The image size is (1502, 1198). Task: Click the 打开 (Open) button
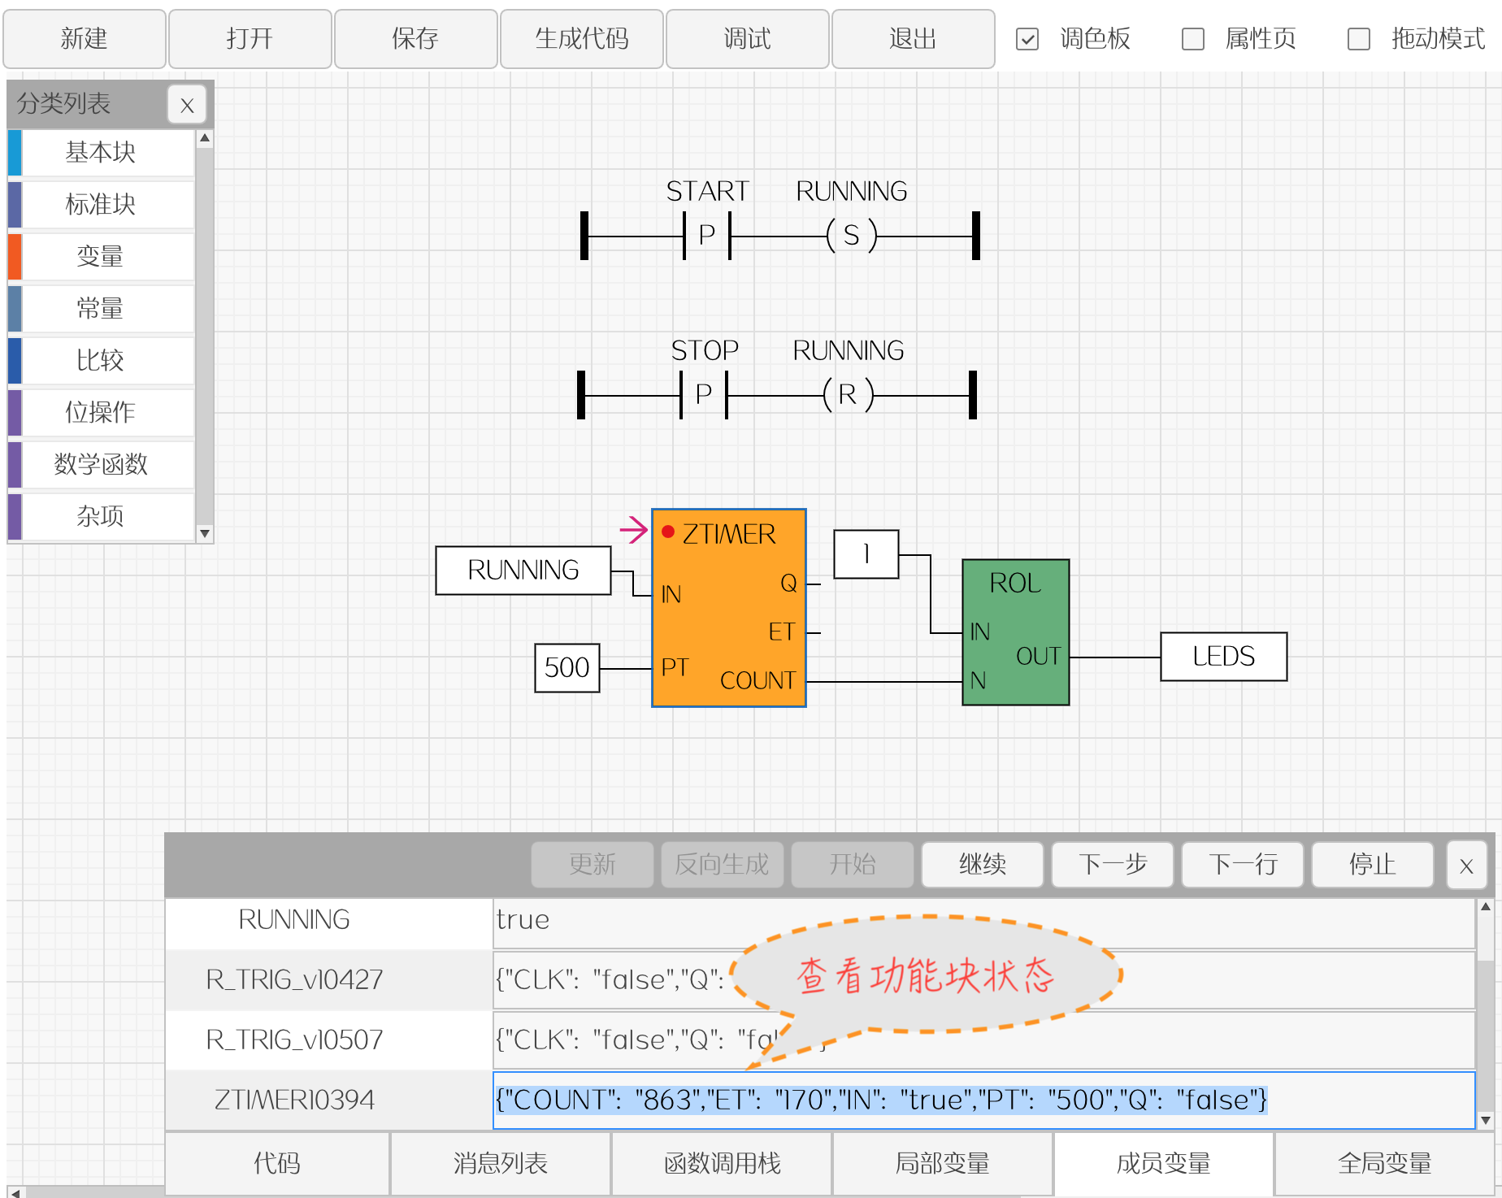pyautogui.click(x=250, y=38)
